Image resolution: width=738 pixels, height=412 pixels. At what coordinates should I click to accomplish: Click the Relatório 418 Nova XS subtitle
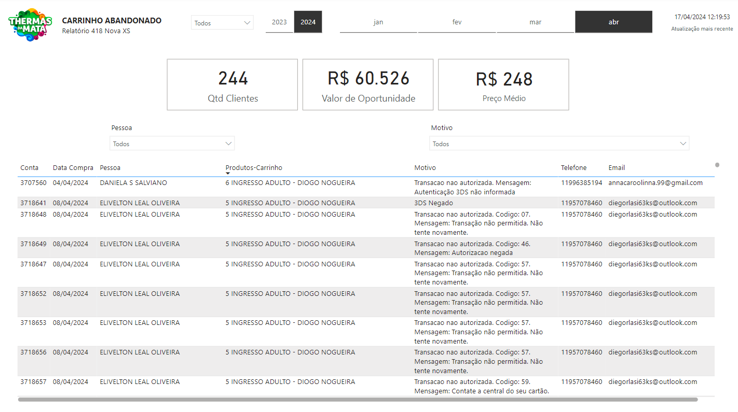pyautogui.click(x=96, y=31)
